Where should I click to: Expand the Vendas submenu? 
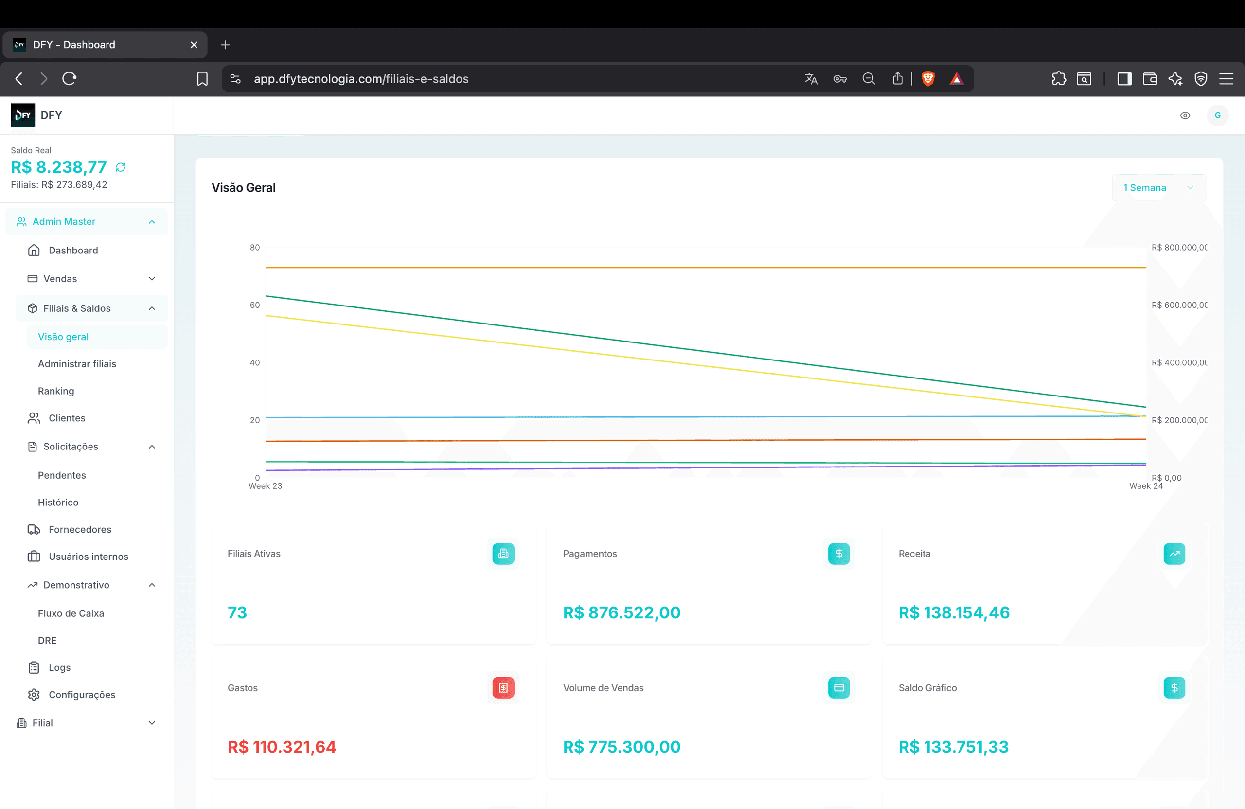pyautogui.click(x=92, y=278)
